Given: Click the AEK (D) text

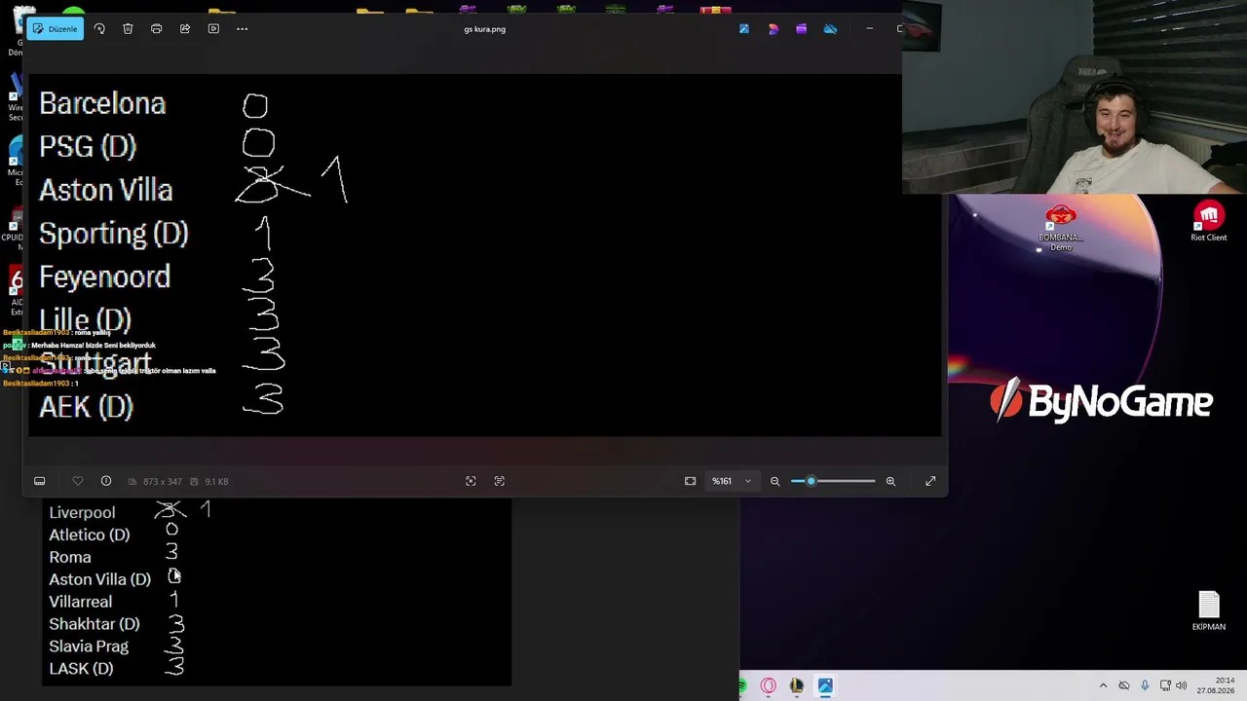Looking at the screenshot, I should pyautogui.click(x=87, y=407).
